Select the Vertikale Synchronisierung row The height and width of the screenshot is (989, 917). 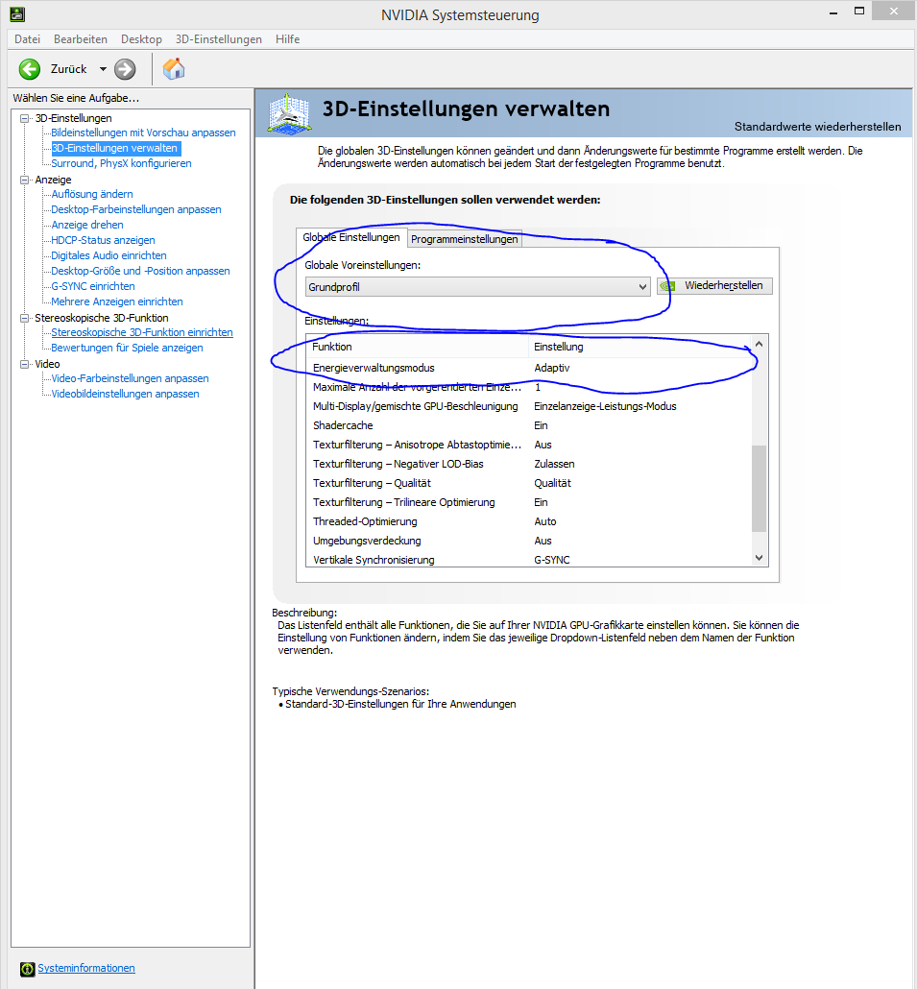[528, 560]
